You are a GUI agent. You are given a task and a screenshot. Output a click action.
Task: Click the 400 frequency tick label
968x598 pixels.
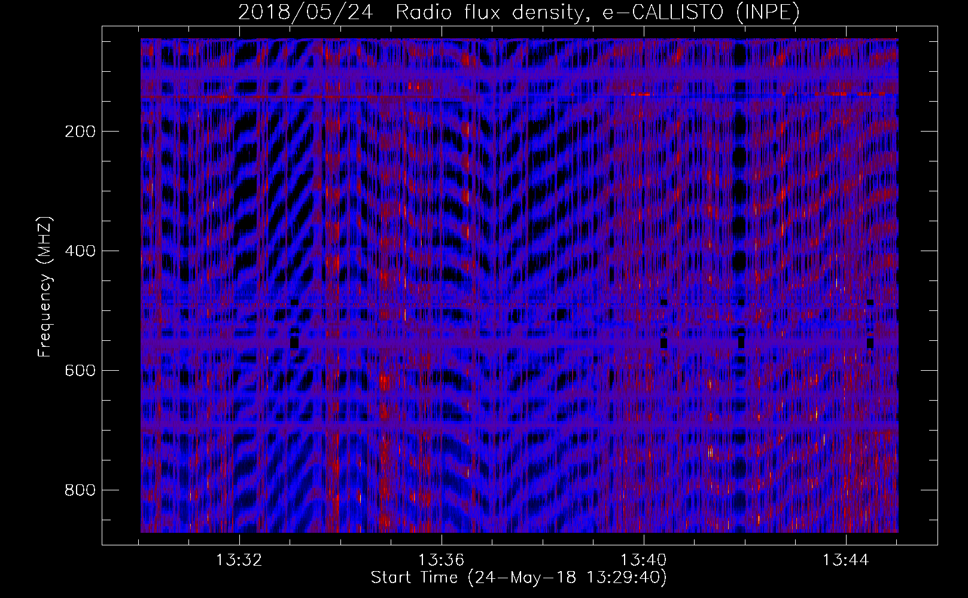pos(80,251)
